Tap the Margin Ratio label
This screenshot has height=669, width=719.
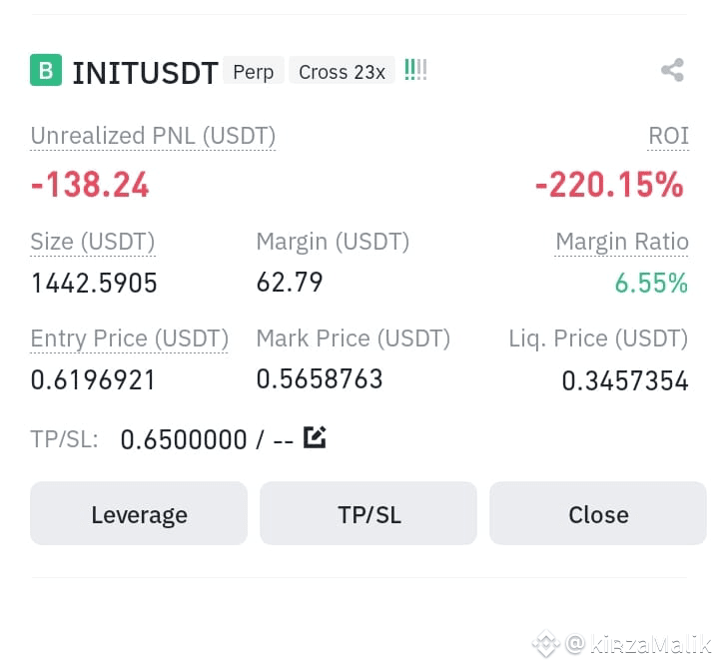point(622,242)
